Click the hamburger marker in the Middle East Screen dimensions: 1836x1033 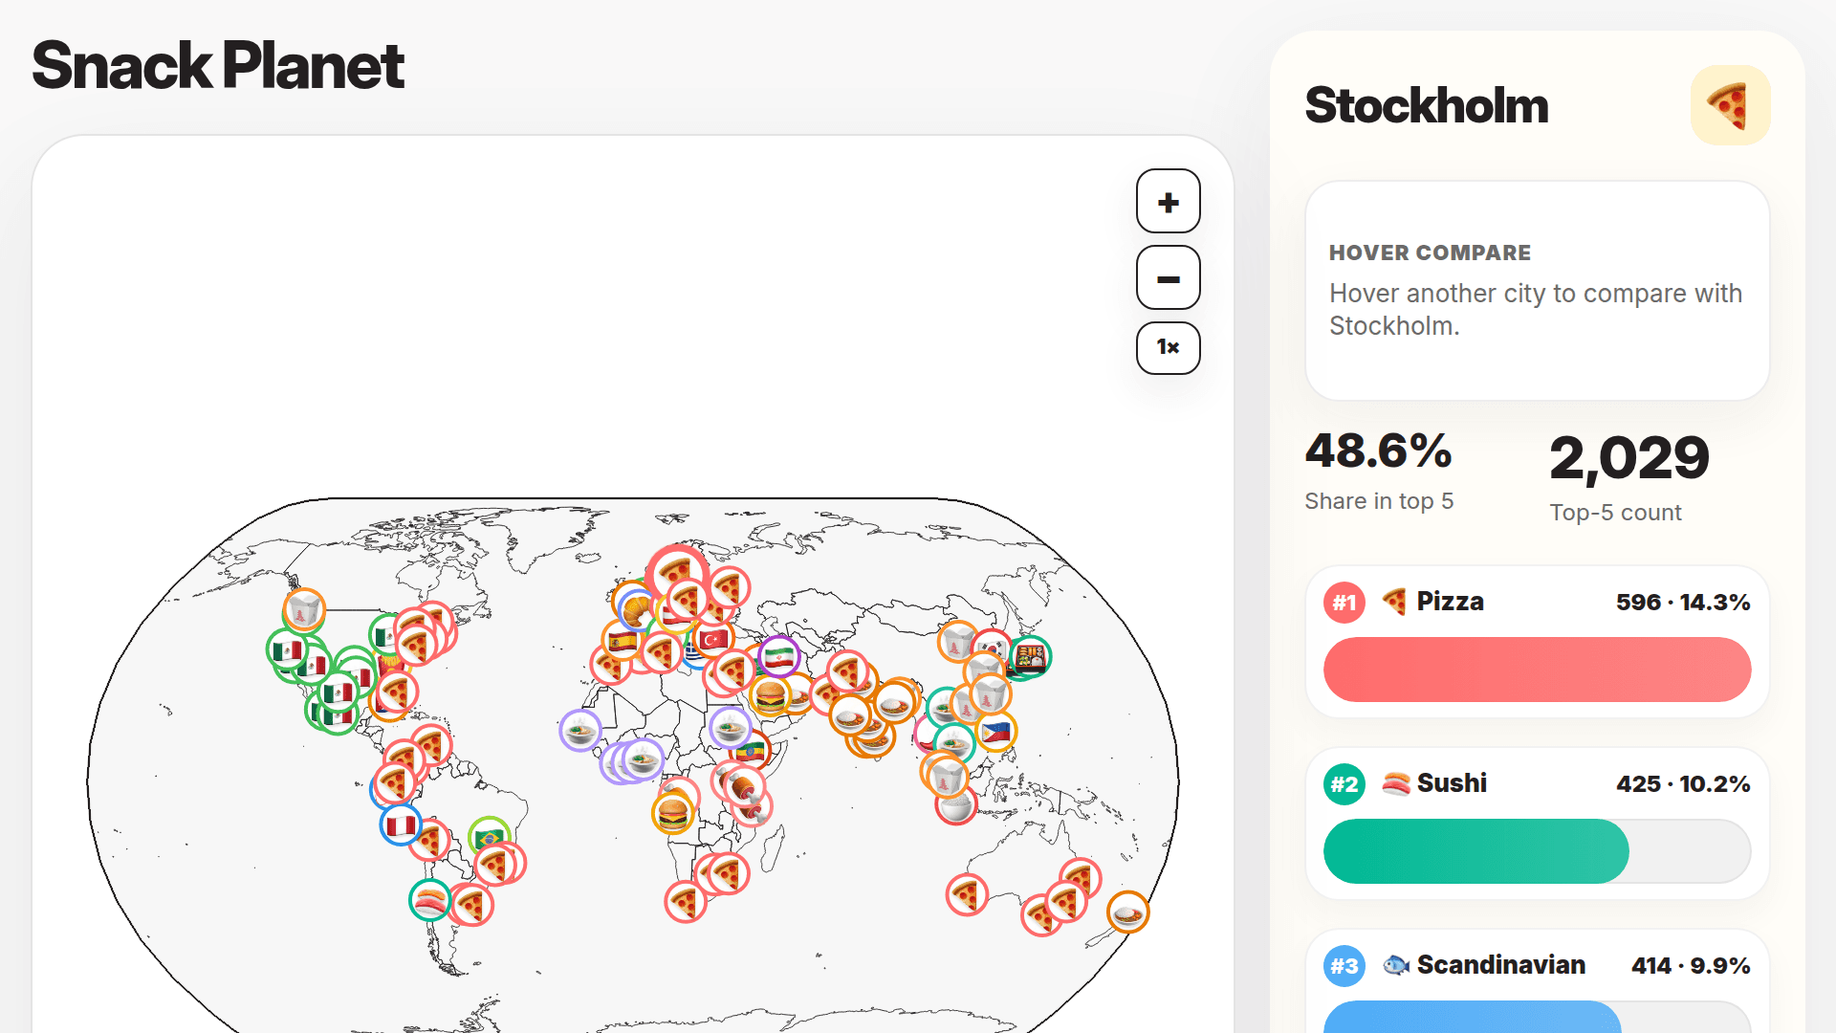pos(771,696)
